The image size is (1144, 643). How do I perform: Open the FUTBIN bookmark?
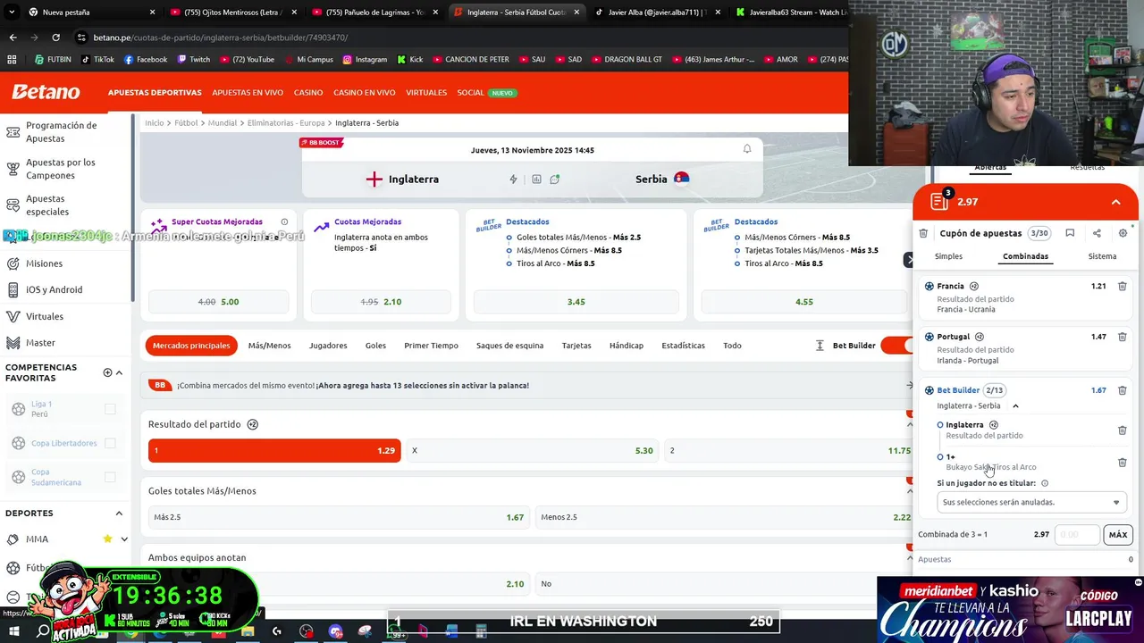coord(53,60)
